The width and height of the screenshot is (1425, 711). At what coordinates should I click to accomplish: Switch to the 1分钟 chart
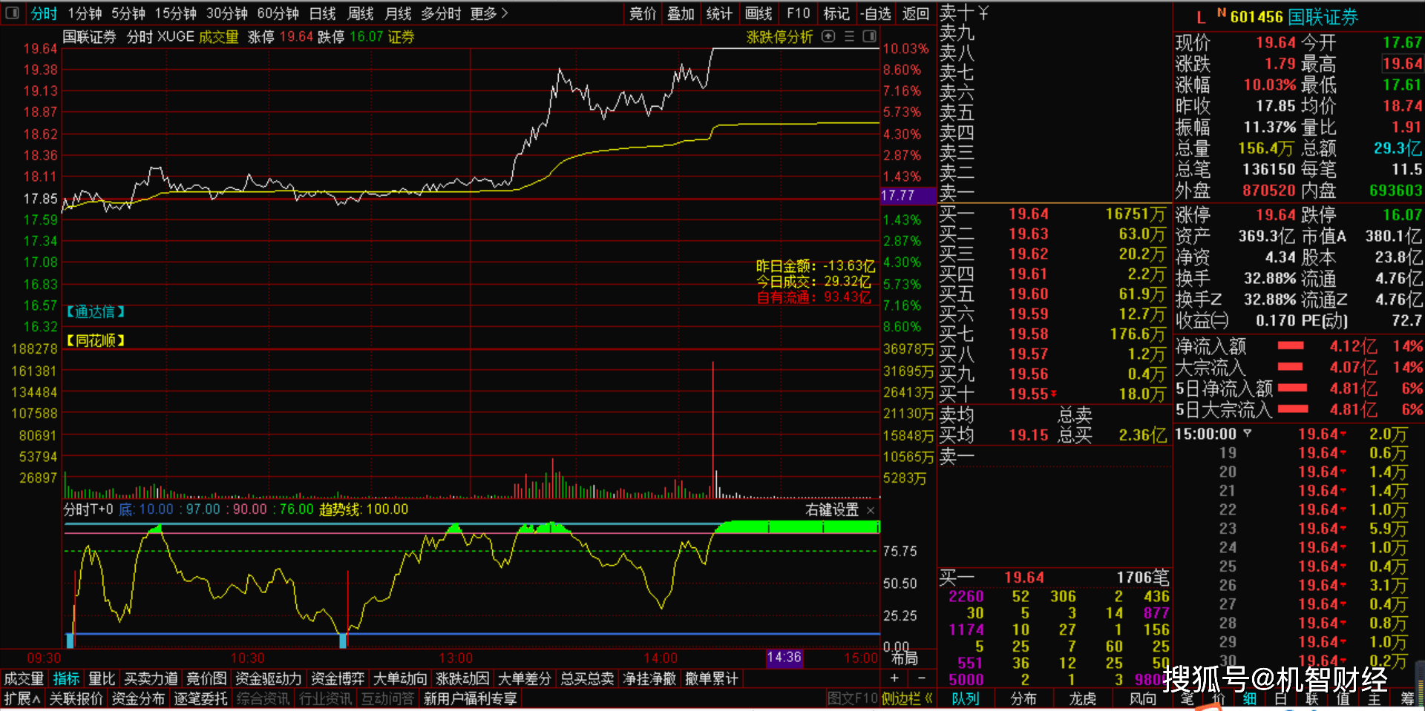[x=85, y=13]
